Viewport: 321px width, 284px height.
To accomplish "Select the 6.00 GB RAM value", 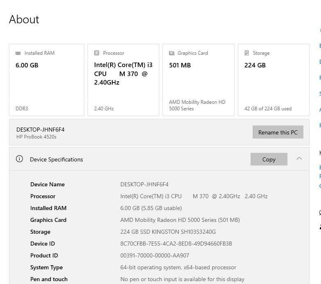I will (27, 65).
